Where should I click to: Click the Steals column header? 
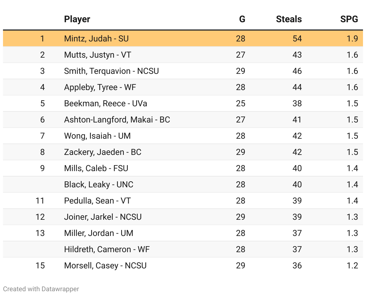tap(289, 19)
